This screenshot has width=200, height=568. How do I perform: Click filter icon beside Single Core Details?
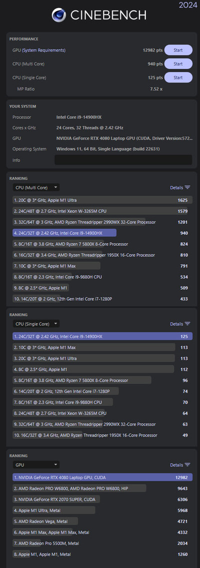pos(187,324)
